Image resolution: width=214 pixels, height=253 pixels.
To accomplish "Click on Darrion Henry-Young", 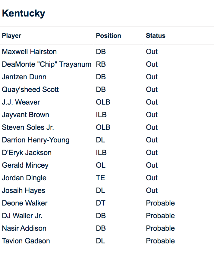I will tap(36, 140).
